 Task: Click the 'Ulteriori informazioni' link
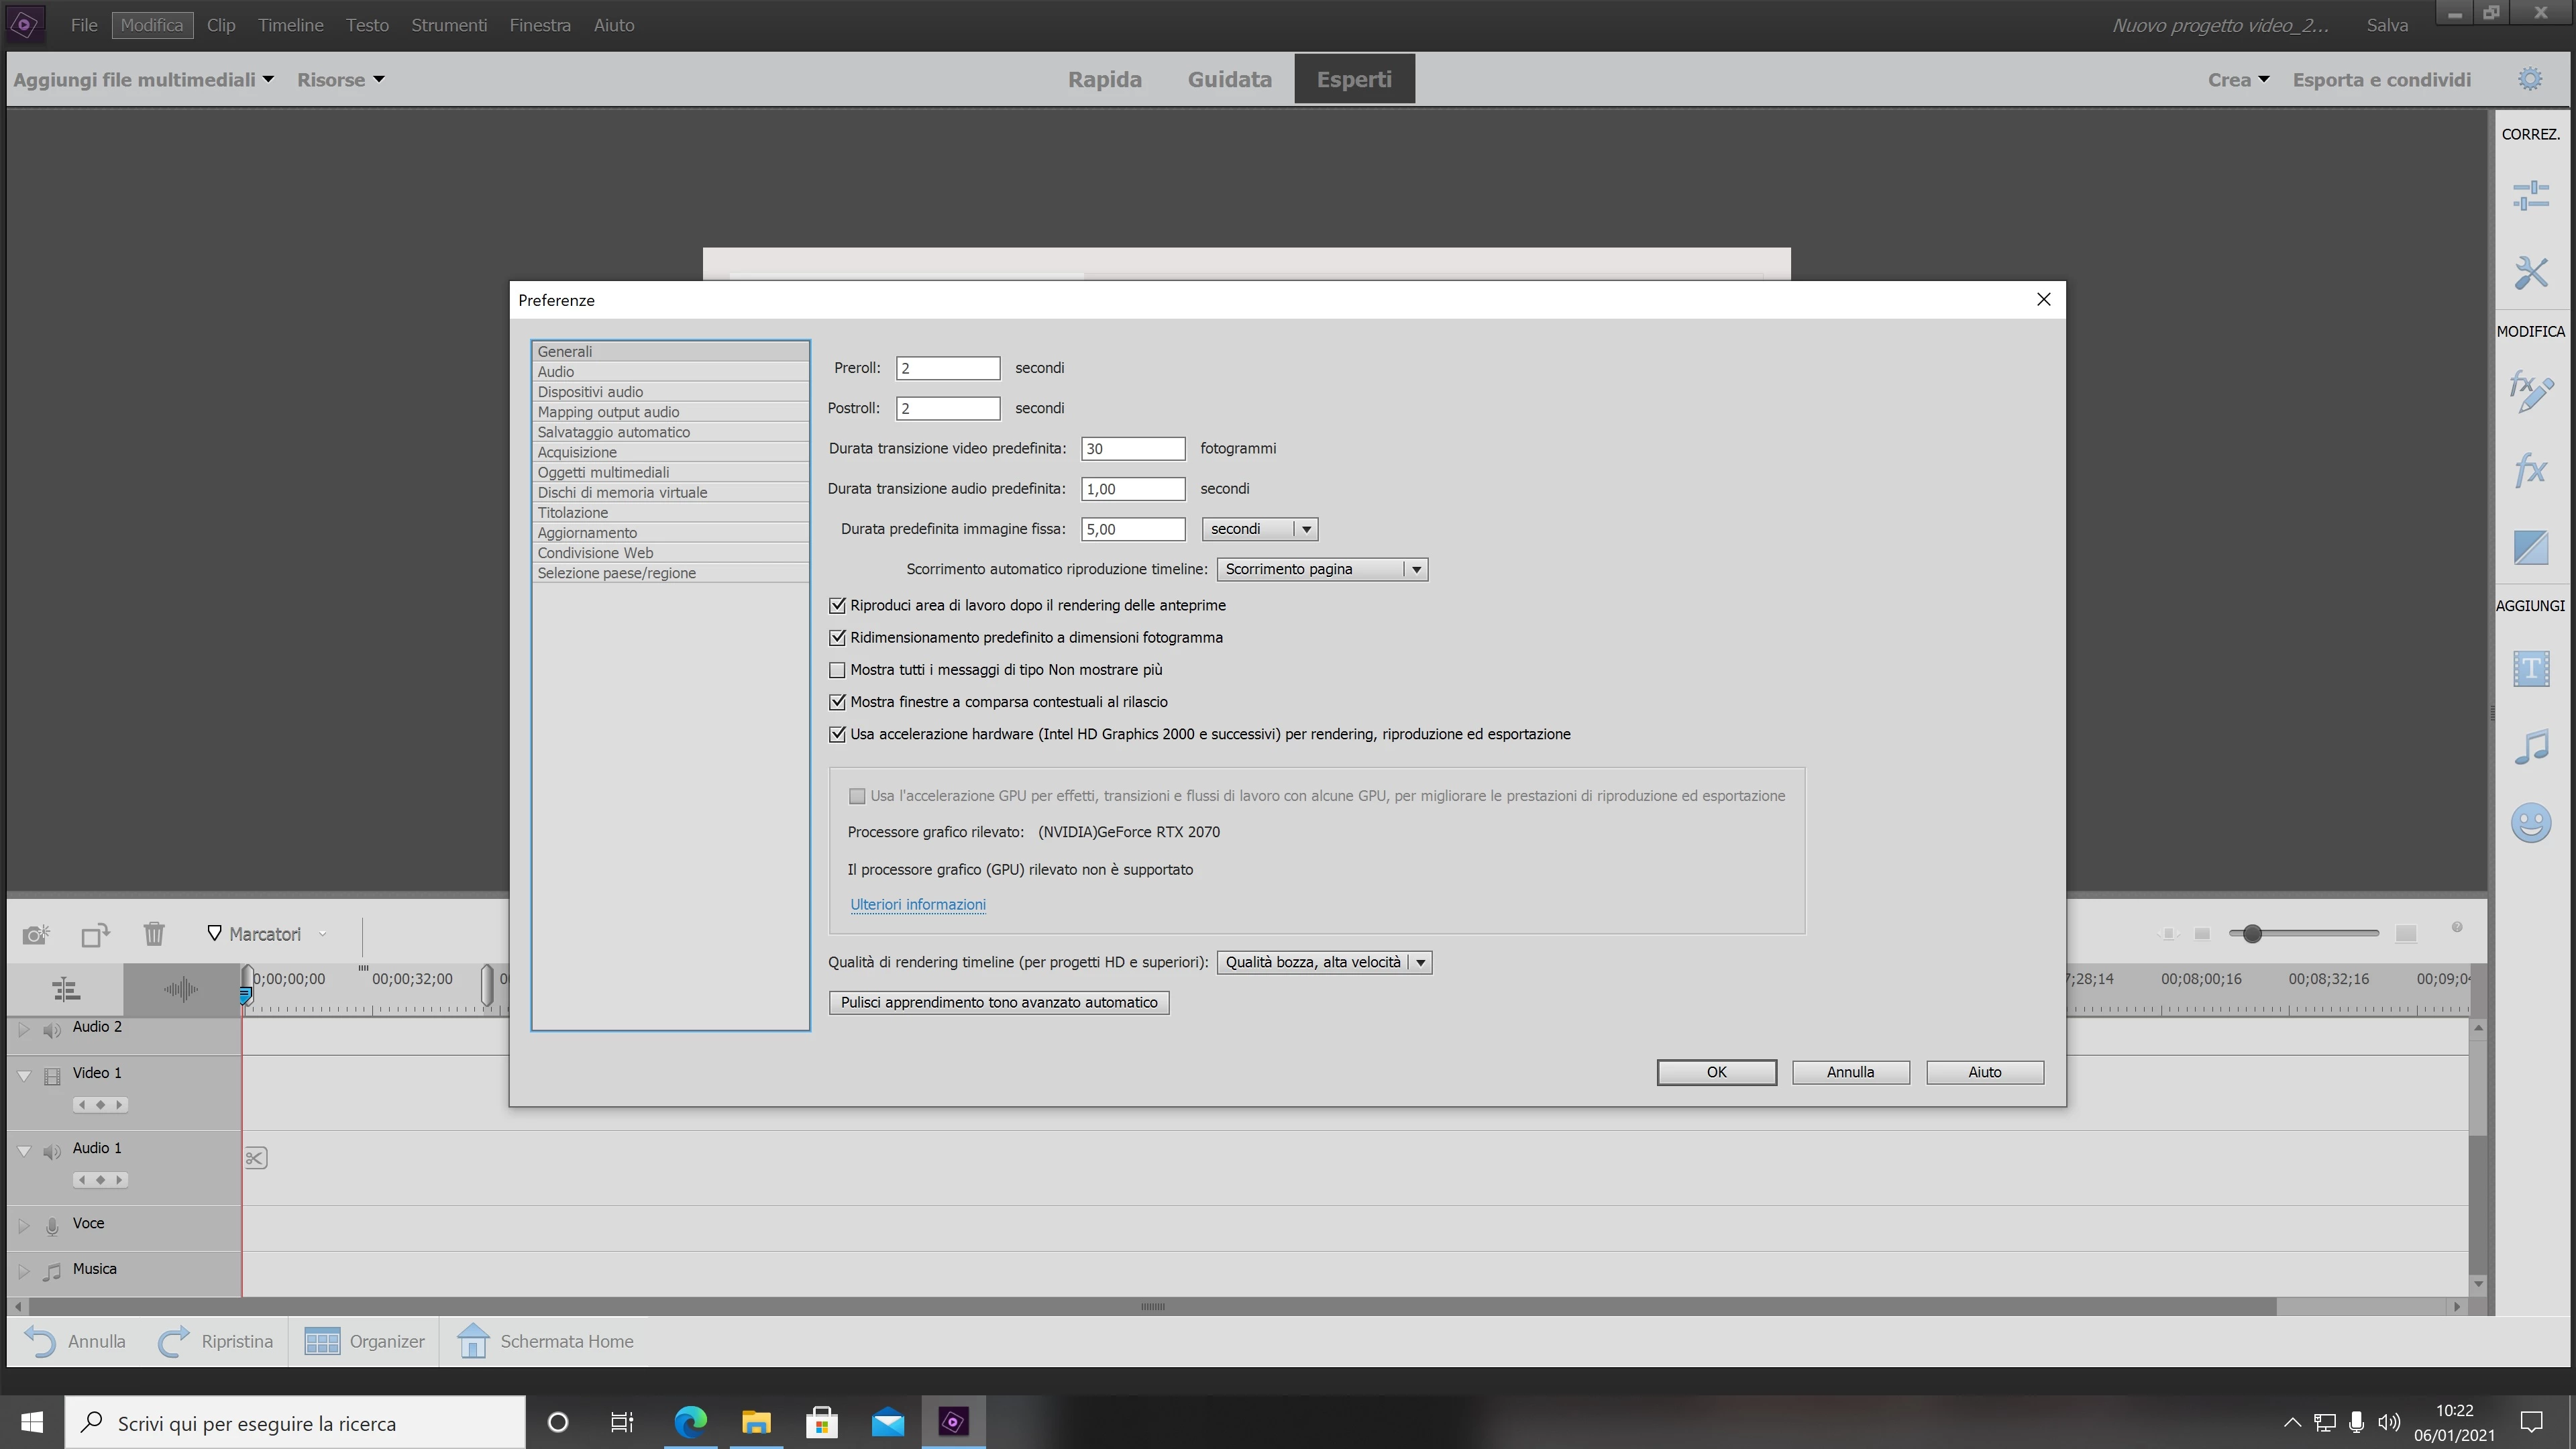pos(917,904)
